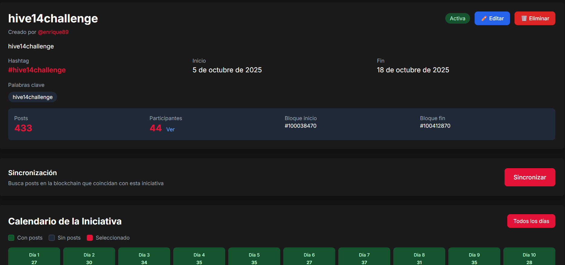Select Día 2 in the calendar
Screen dimensions: 565x265
[89, 258]
